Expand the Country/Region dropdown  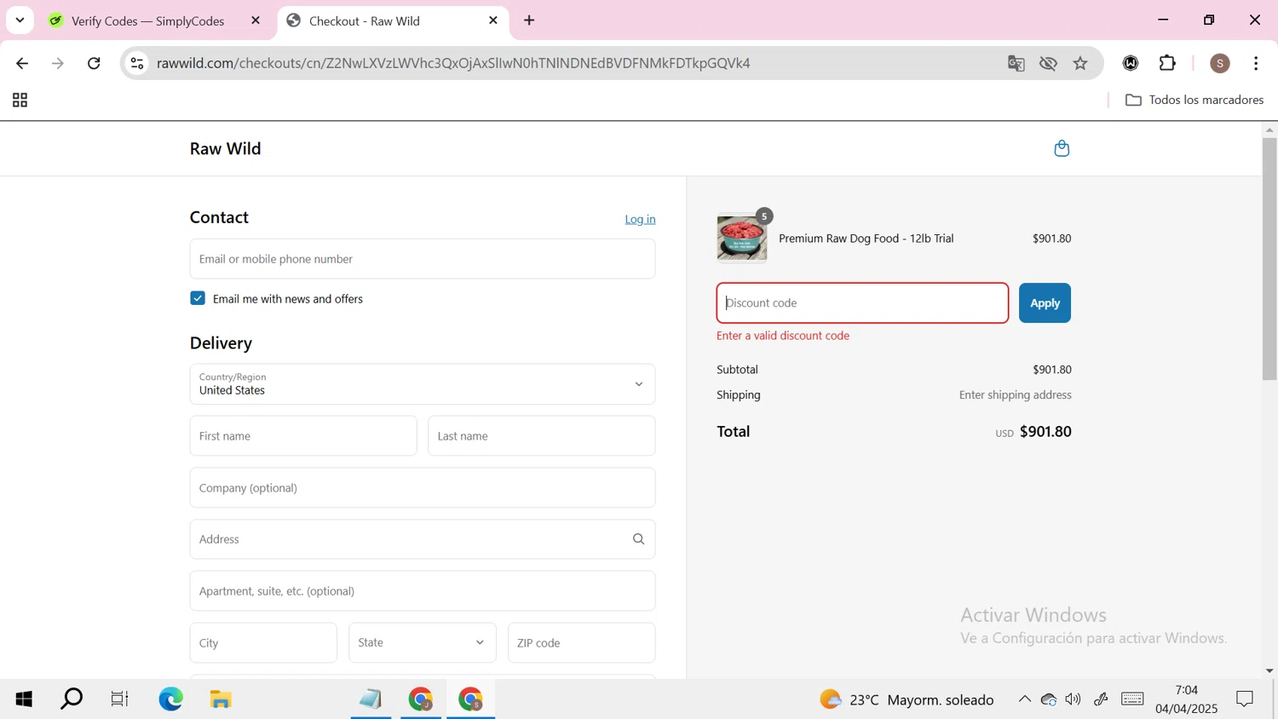click(423, 384)
